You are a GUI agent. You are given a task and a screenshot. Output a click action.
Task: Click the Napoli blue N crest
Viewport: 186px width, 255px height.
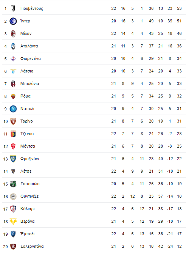pos(13,109)
